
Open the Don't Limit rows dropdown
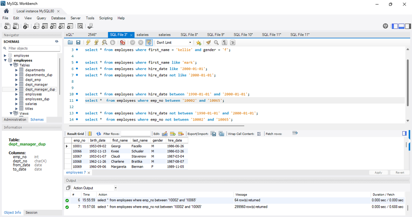pos(174,43)
